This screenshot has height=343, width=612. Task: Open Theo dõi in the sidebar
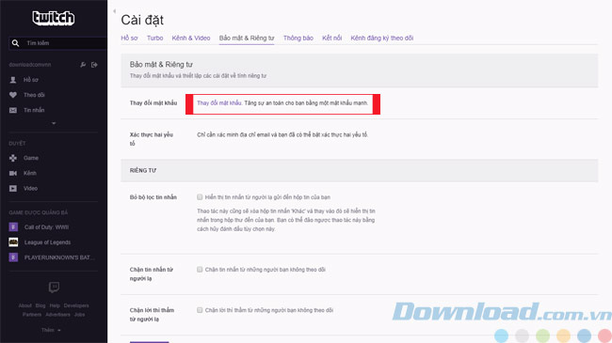pos(34,95)
